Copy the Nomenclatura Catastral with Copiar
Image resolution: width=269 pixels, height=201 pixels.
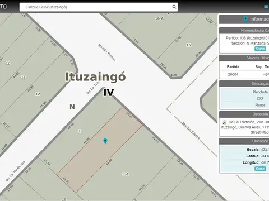[260, 49]
